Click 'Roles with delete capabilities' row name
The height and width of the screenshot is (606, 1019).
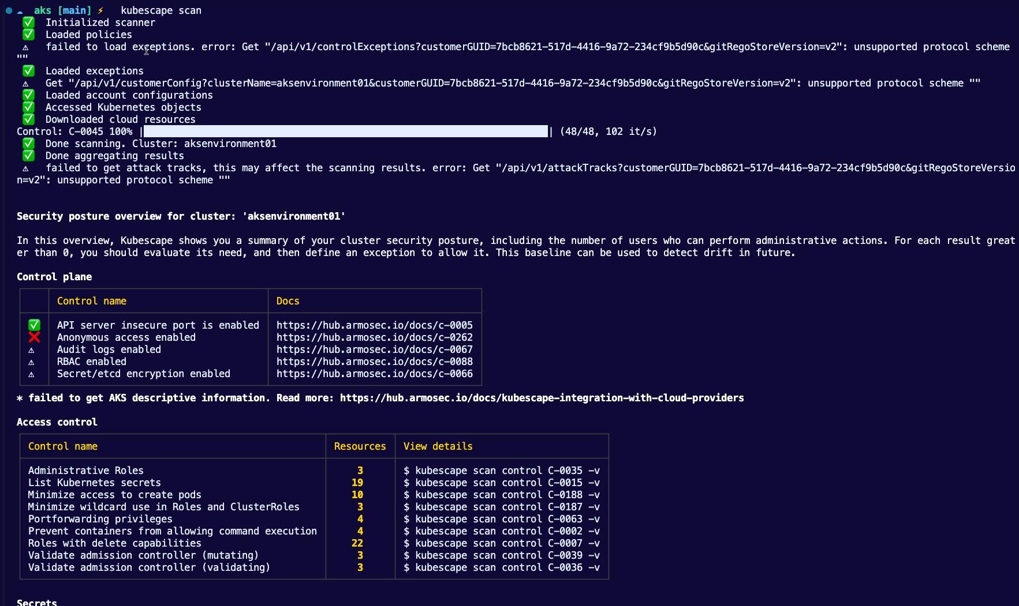coord(115,543)
